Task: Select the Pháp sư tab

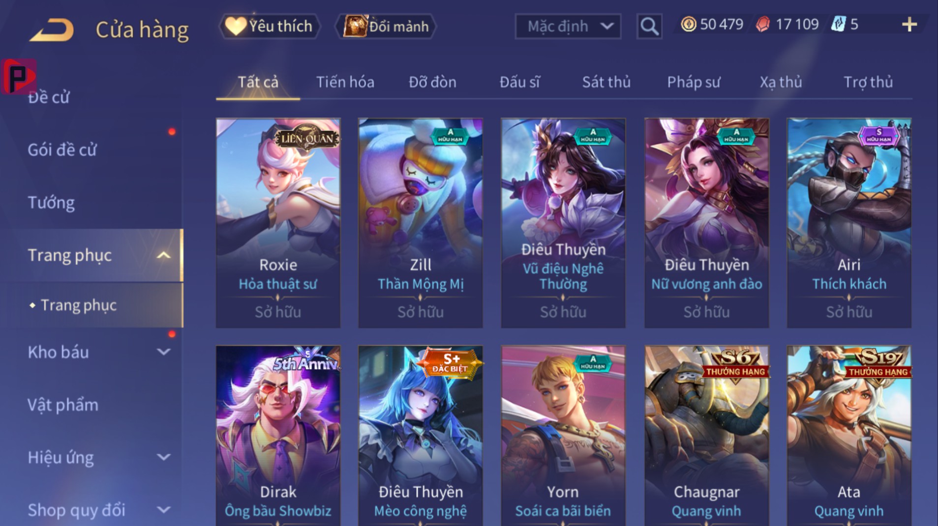Action: click(694, 82)
